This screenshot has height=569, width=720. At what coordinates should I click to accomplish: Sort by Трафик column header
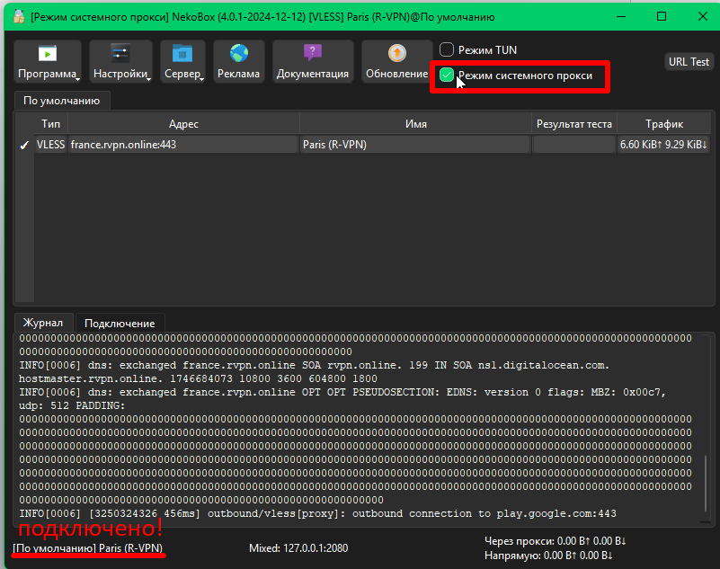[663, 124]
